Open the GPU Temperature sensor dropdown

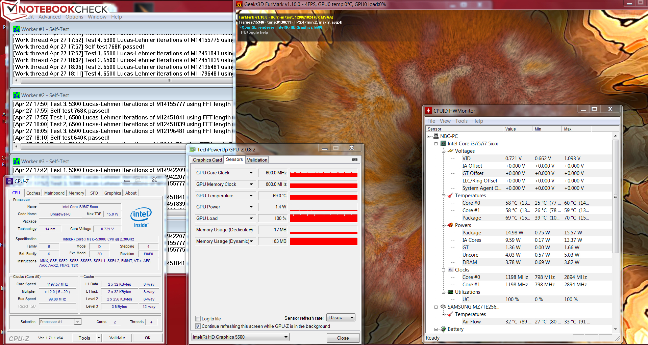pyautogui.click(x=251, y=196)
